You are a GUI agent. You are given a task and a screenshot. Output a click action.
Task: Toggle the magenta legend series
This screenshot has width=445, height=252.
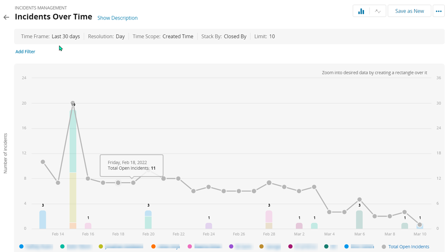click(x=290, y=247)
